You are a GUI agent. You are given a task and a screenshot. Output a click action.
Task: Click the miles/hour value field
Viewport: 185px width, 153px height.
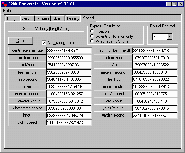coord(155,79)
